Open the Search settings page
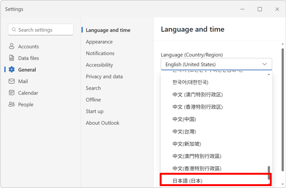This screenshot has width=286, height=188. click(x=93, y=88)
